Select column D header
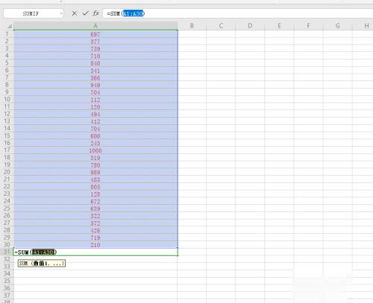 pos(250,26)
